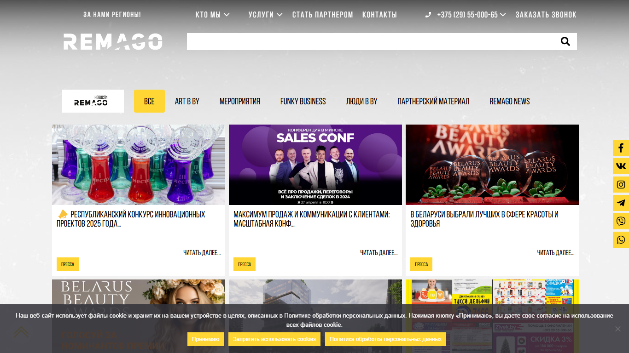Click the search magnifier icon
The width and height of the screenshot is (629, 353).
point(565,42)
